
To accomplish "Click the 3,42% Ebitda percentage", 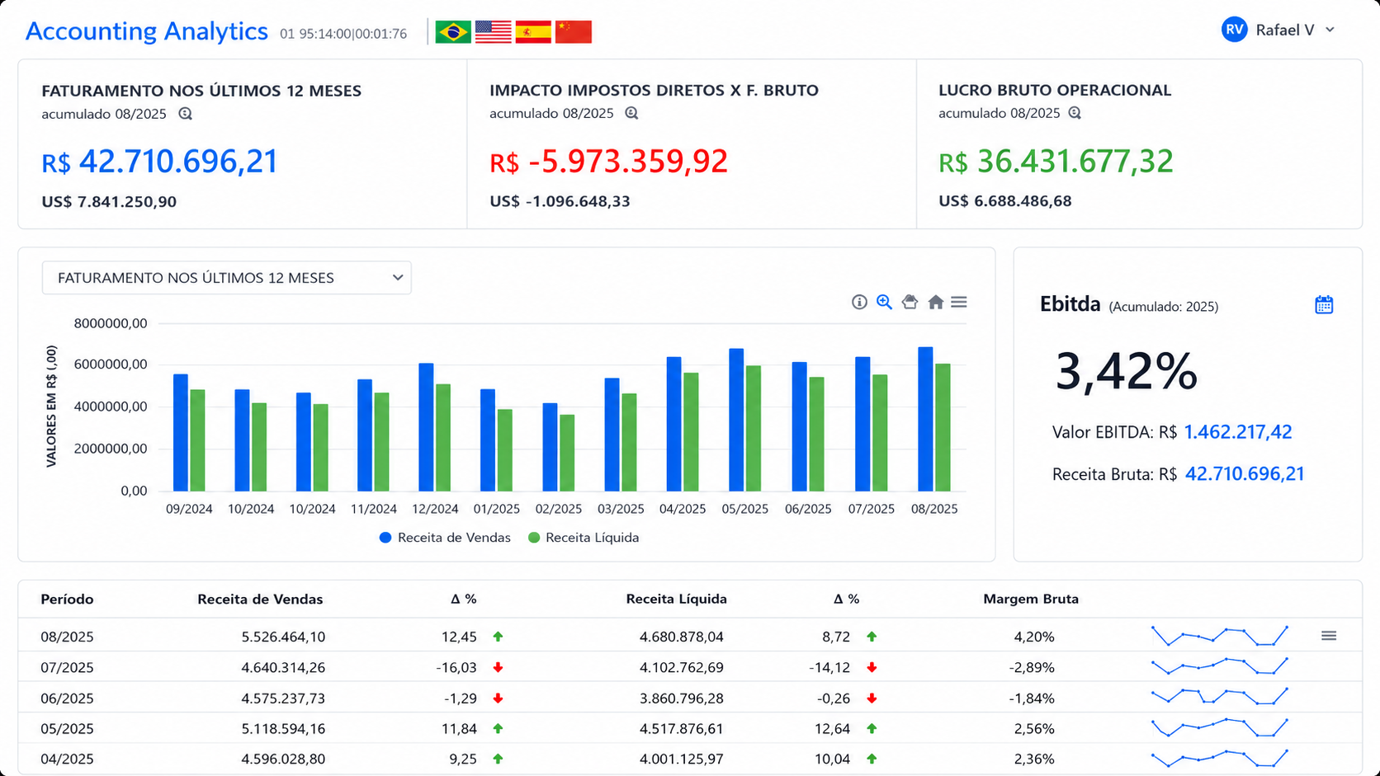I will pyautogui.click(x=1127, y=372).
